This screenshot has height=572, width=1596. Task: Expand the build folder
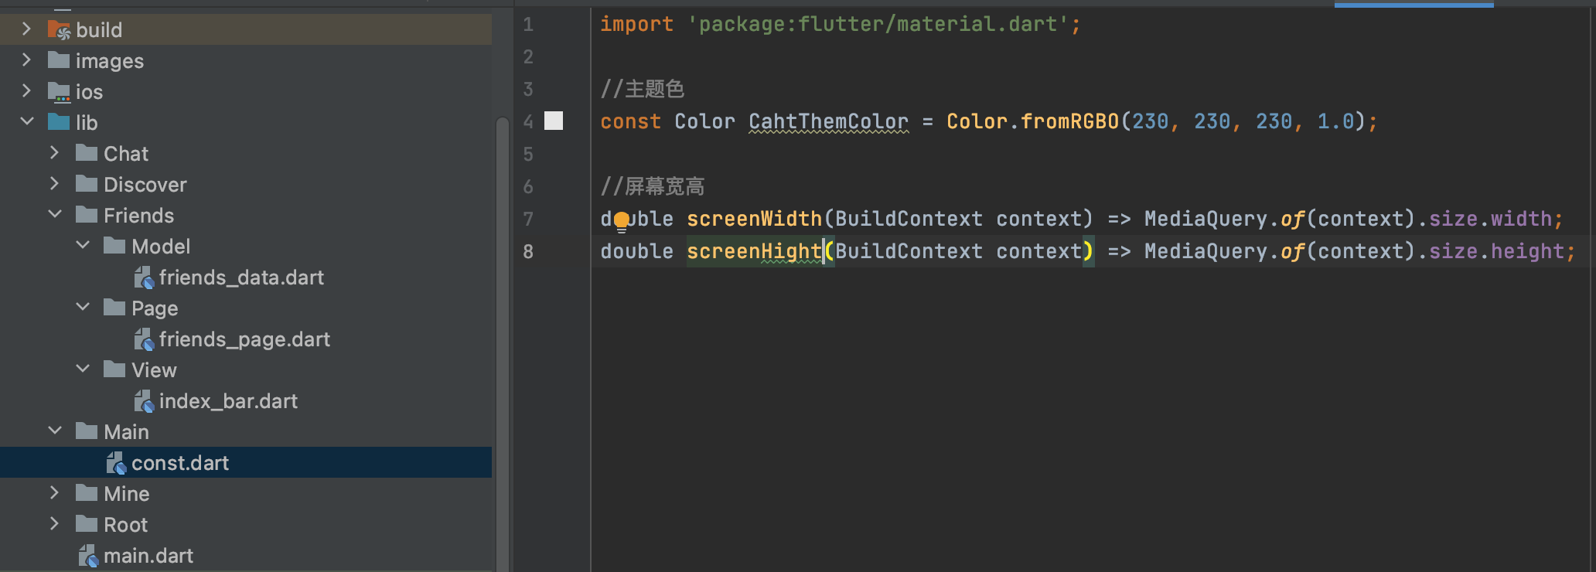point(26,29)
